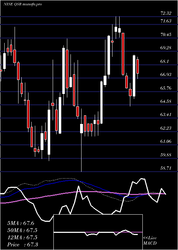Click the 64.58 price level label

point(166,101)
